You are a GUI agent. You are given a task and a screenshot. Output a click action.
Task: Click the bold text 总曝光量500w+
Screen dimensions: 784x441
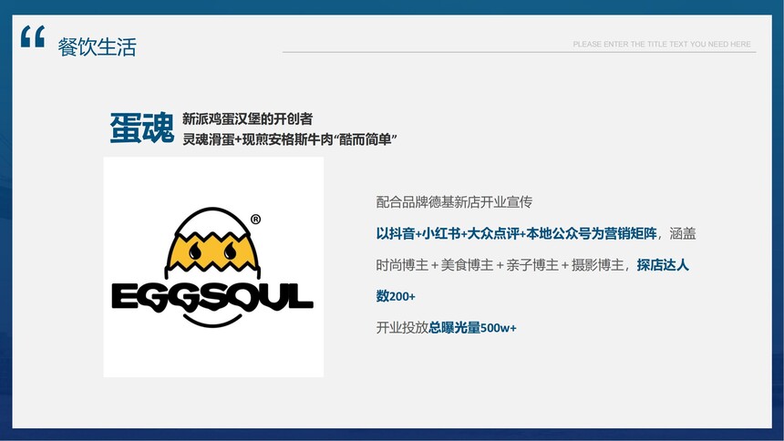pyautogui.click(x=472, y=327)
